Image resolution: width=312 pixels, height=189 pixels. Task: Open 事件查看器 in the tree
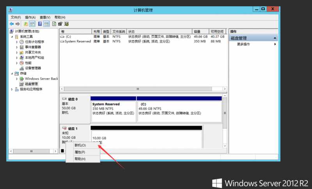coord(33,47)
